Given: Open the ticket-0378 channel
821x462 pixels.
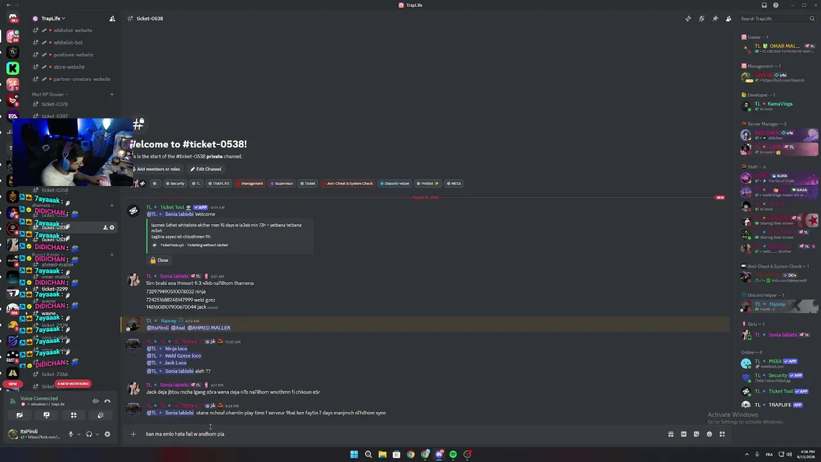Looking at the screenshot, I should (x=55, y=104).
